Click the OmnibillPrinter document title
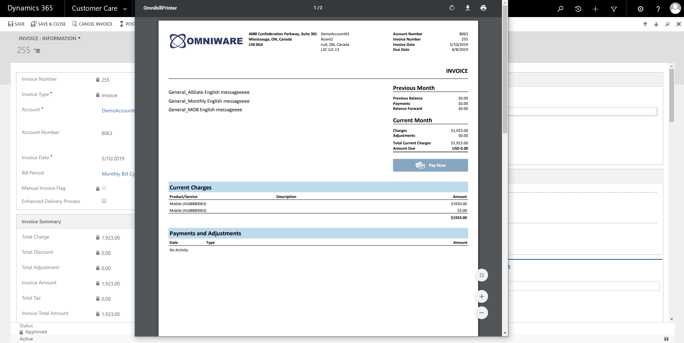This screenshot has height=343, width=684. 160,8
